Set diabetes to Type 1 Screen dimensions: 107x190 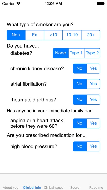pos(76,53)
